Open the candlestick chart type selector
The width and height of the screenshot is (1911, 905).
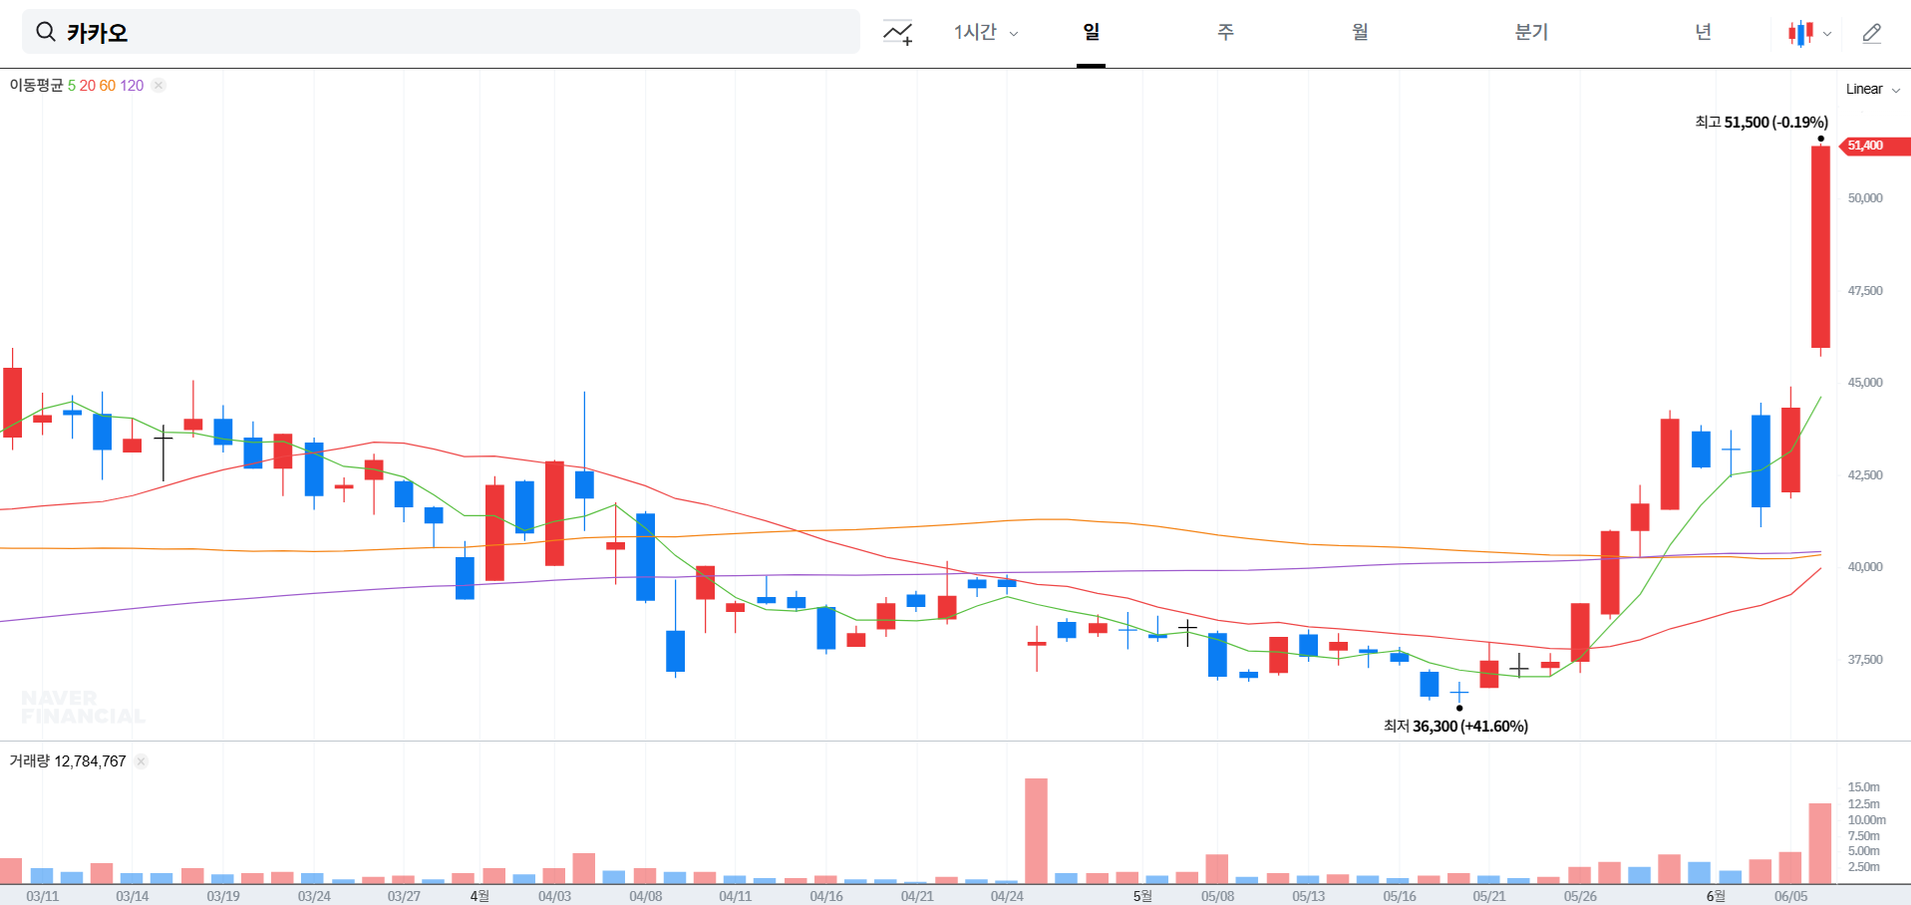coord(1808,33)
